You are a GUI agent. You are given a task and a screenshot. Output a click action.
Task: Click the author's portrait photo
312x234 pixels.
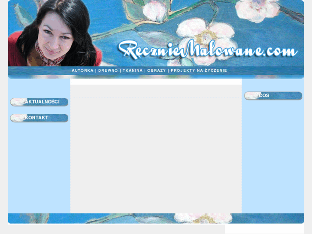pos(55,33)
